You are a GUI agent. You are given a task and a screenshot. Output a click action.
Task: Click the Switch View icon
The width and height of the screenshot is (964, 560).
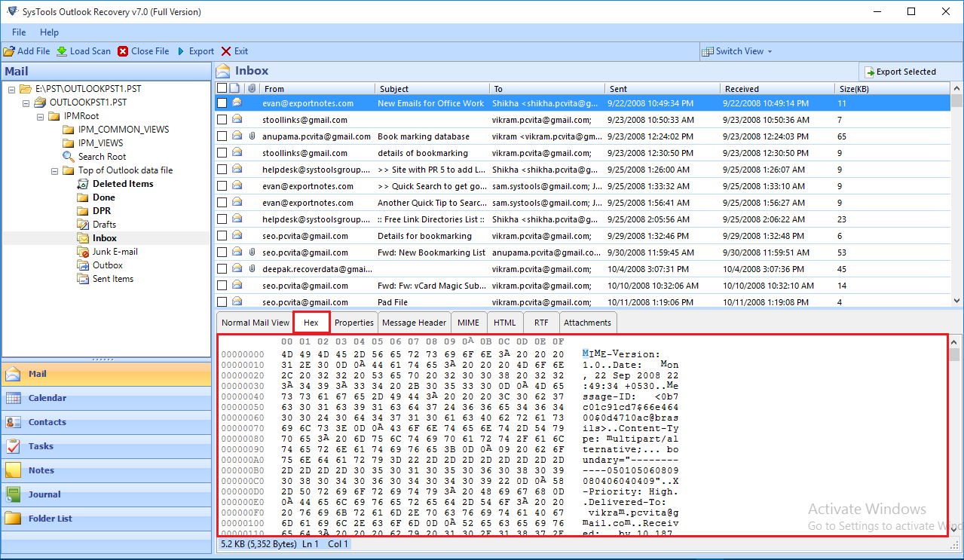708,51
